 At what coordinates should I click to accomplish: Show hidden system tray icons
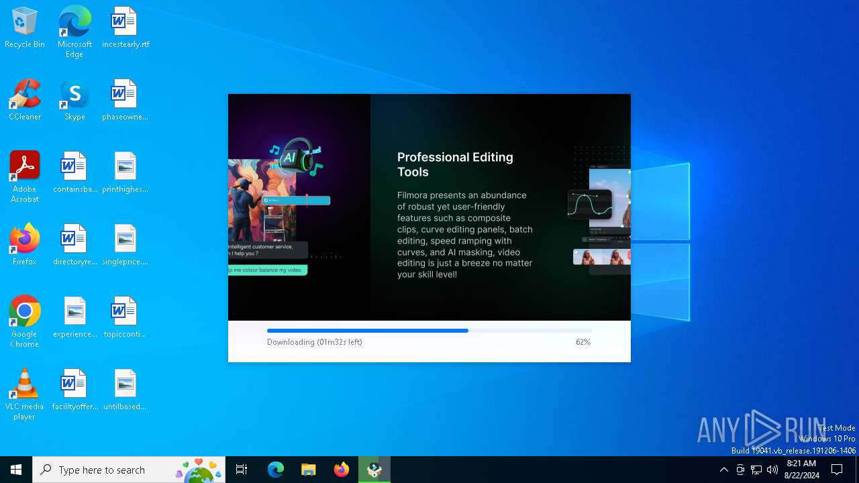tap(723, 470)
